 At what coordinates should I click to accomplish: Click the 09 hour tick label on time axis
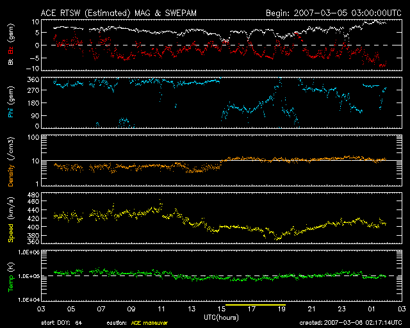pos(131,309)
